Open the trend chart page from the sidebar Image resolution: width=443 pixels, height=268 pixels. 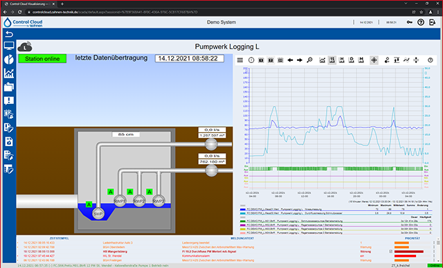pos(9,73)
